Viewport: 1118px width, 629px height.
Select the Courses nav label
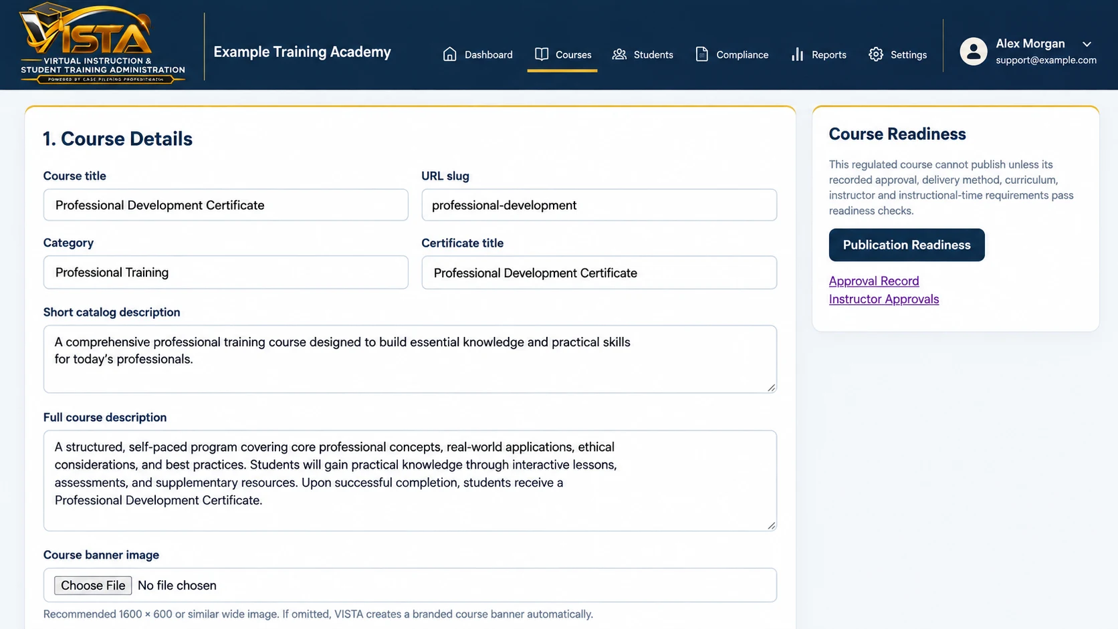pos(574,55)
